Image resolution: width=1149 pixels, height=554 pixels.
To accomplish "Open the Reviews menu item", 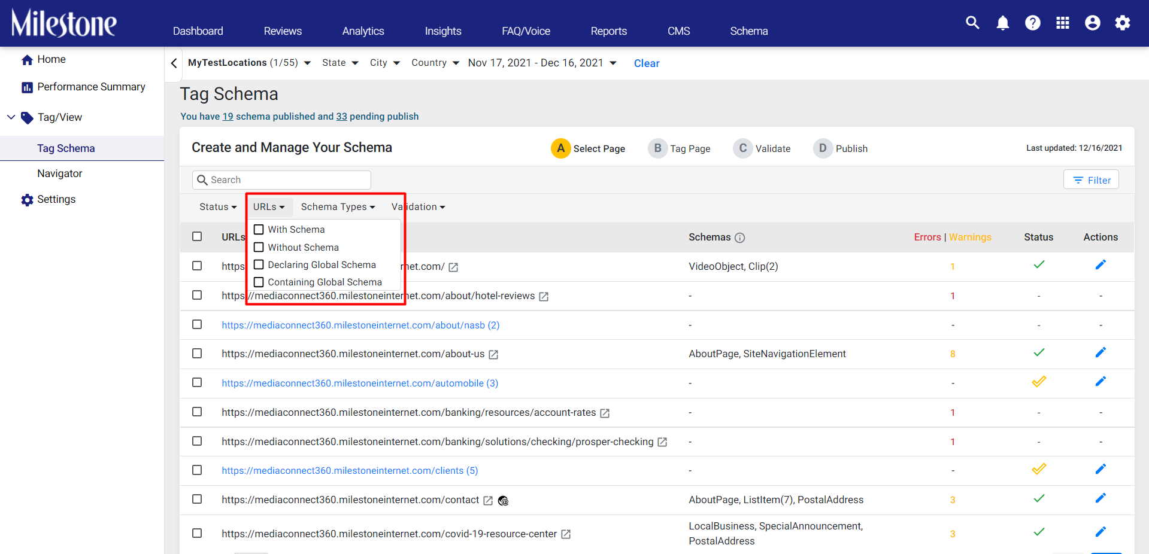I will coord(283,31).
